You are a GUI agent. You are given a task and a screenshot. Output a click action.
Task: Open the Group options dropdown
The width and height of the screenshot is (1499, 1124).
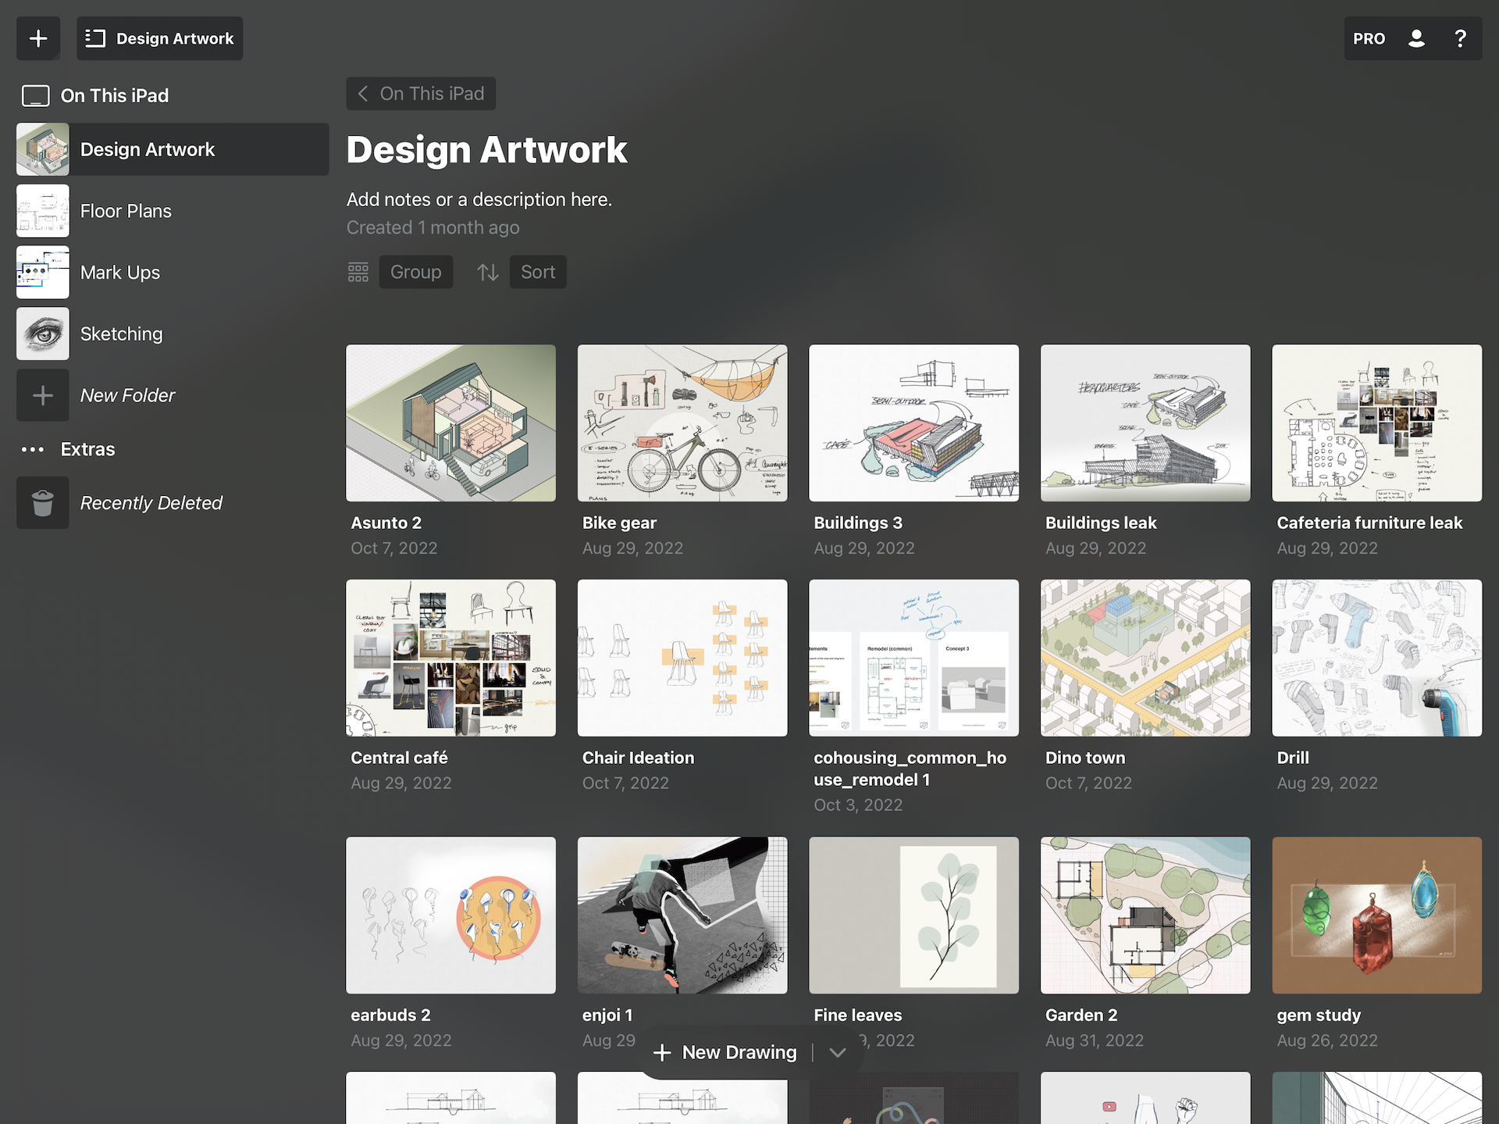[416, 272]
